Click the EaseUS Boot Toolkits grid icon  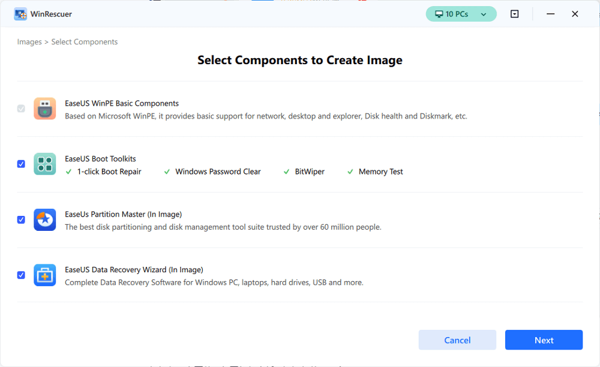click(x=44, y=164)
